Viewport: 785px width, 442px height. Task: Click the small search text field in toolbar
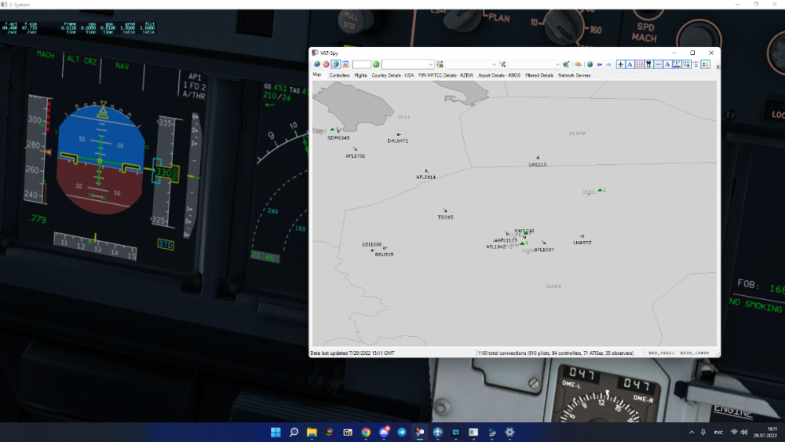click(x=361, y=64)
